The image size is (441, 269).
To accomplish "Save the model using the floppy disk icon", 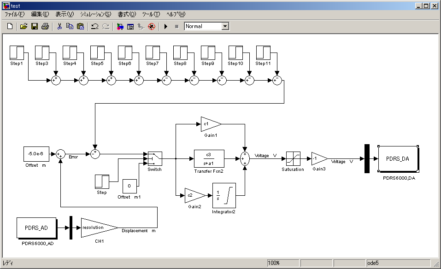I will [34, 27].
